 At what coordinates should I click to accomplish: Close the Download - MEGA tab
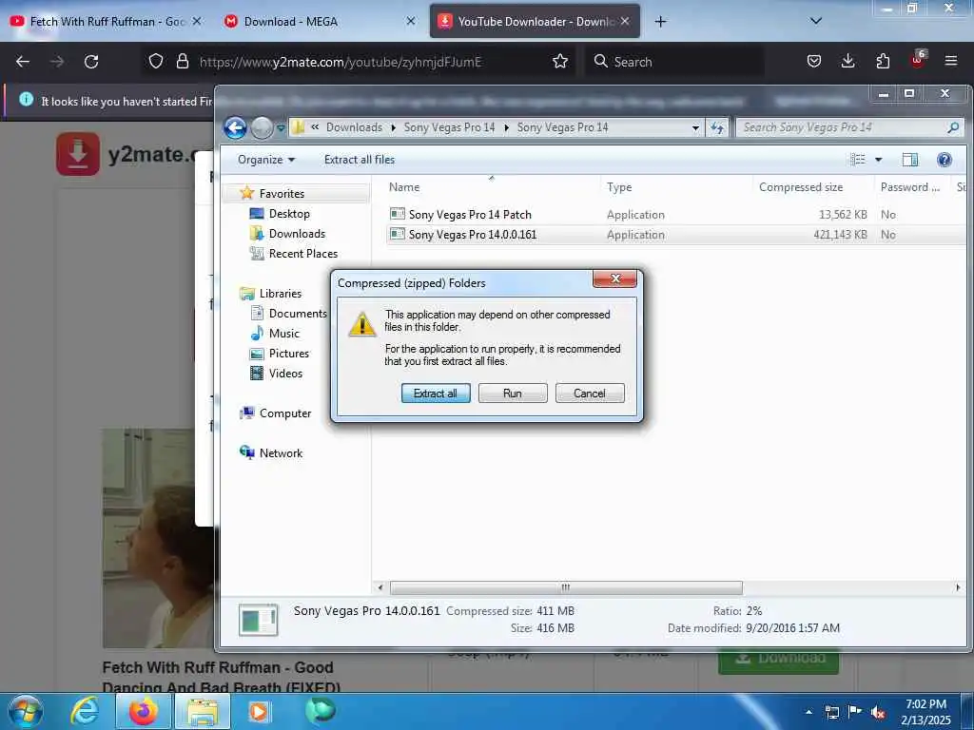click(x=411, y=21)
